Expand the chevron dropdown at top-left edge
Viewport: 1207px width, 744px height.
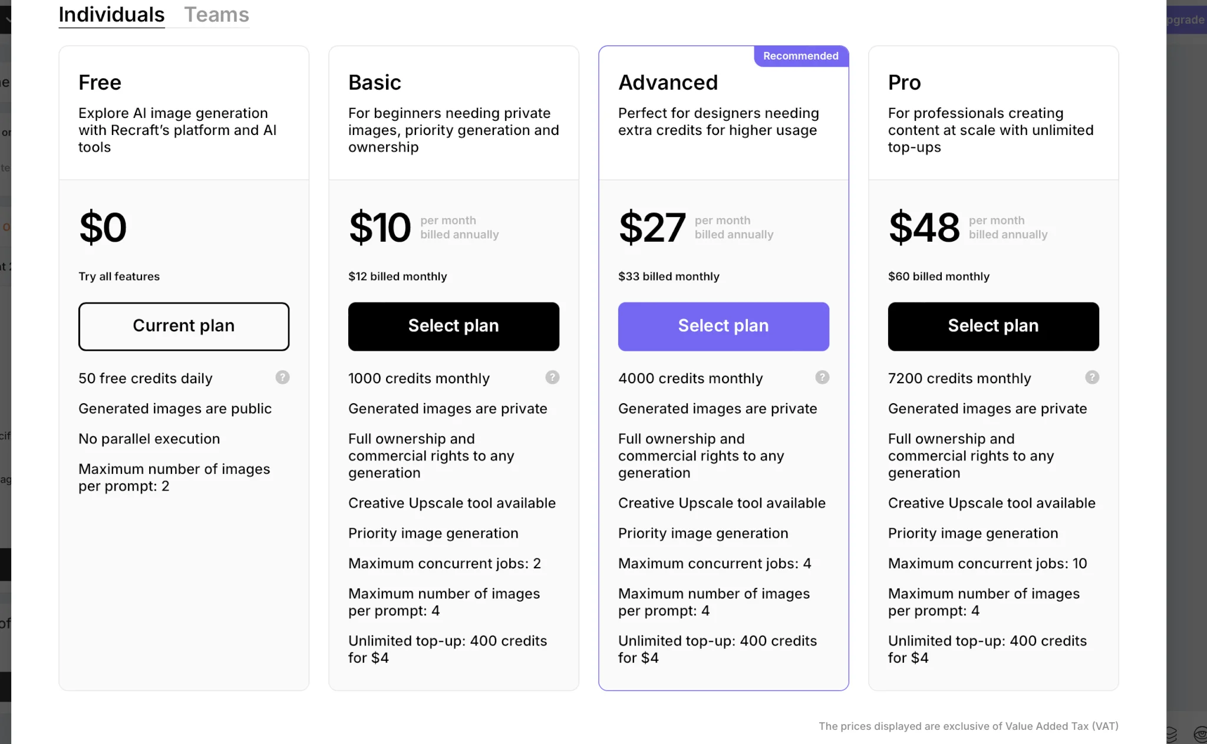pos(6,19)
